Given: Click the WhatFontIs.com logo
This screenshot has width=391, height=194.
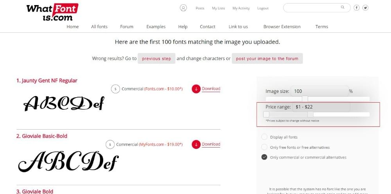Looking at the screenshot, I should click(x=52, y=12).
